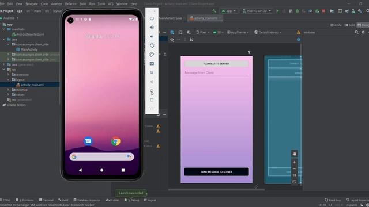This screenshot has height=207, width=369.
Task: Tap the Google Assistant icon in search bar
Action: pyautogui.click(x=129, y=156)
